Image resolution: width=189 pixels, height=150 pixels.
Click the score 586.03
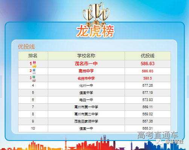pyautogui.click(x=148, y=71)
